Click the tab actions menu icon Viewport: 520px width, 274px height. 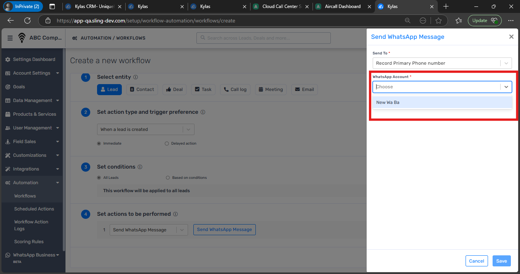coord(52,6)
